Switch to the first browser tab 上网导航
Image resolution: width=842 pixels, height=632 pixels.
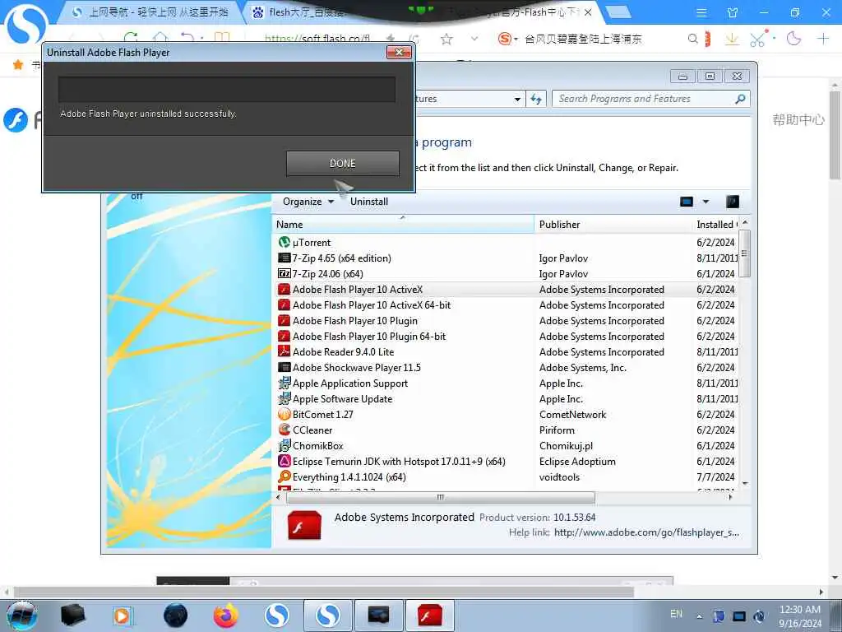pos(150,12)
